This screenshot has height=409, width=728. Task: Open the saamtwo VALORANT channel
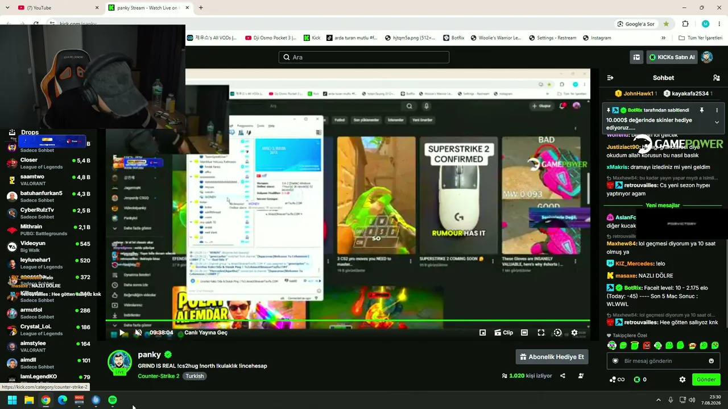pyautogui.click(x=48, y=180)
